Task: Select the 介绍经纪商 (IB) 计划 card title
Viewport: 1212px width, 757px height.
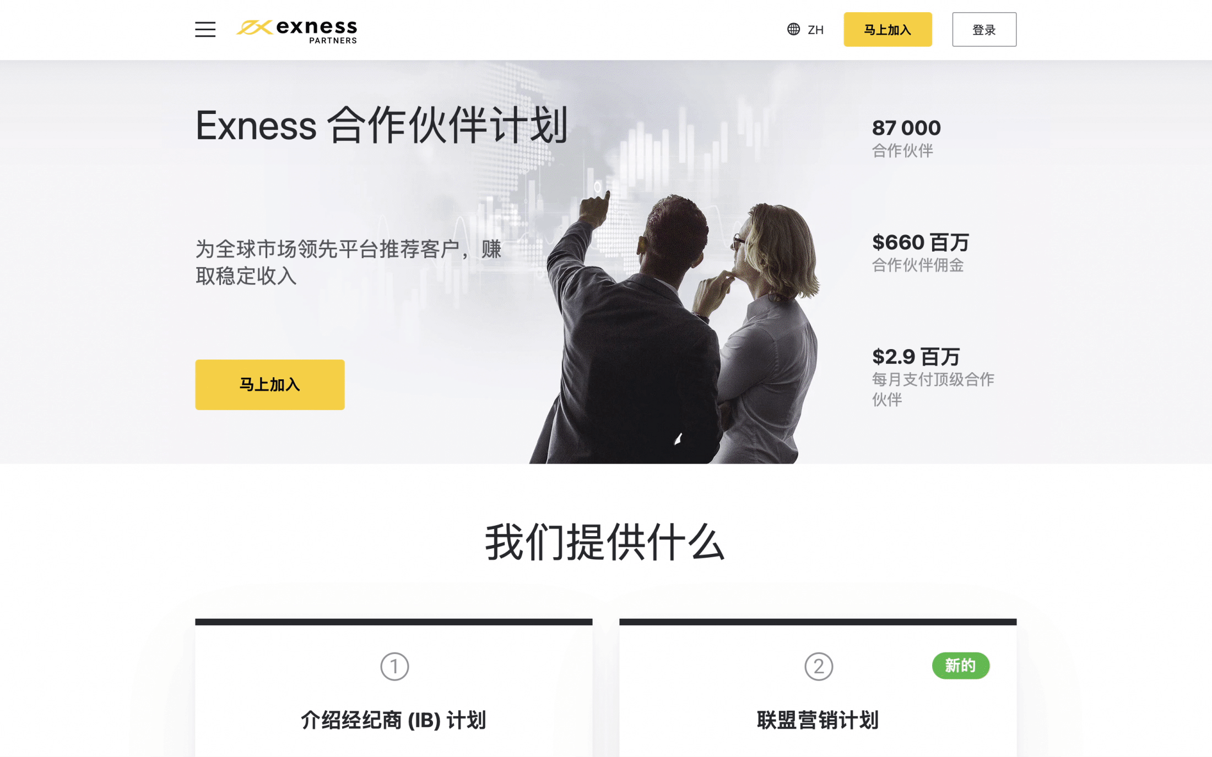Action: [x=393, y=720]
